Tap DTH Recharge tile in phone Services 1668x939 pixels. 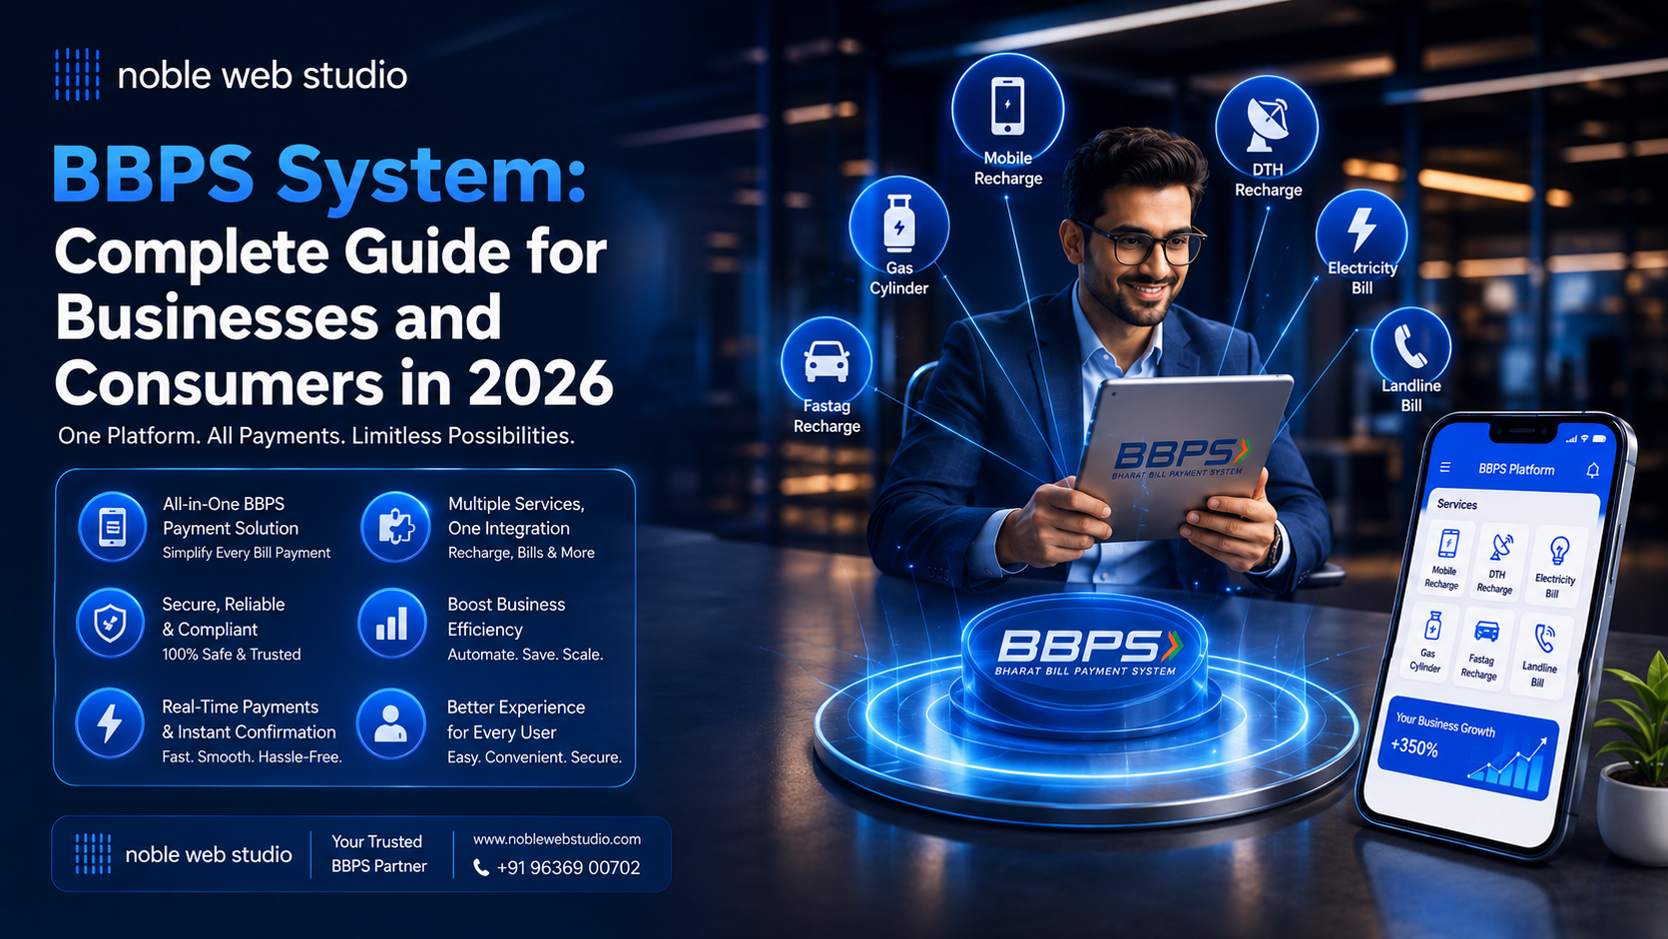(1497, 565)
